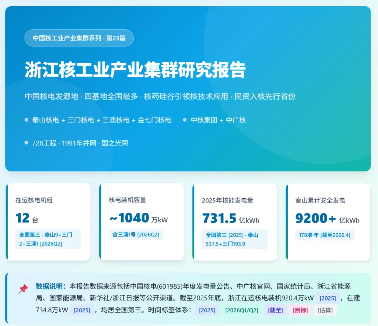Viewport: 378px width, 326px height.
Task: Click the tag 含三澳1号 [2026Q2]
Action: pos(136,234)
